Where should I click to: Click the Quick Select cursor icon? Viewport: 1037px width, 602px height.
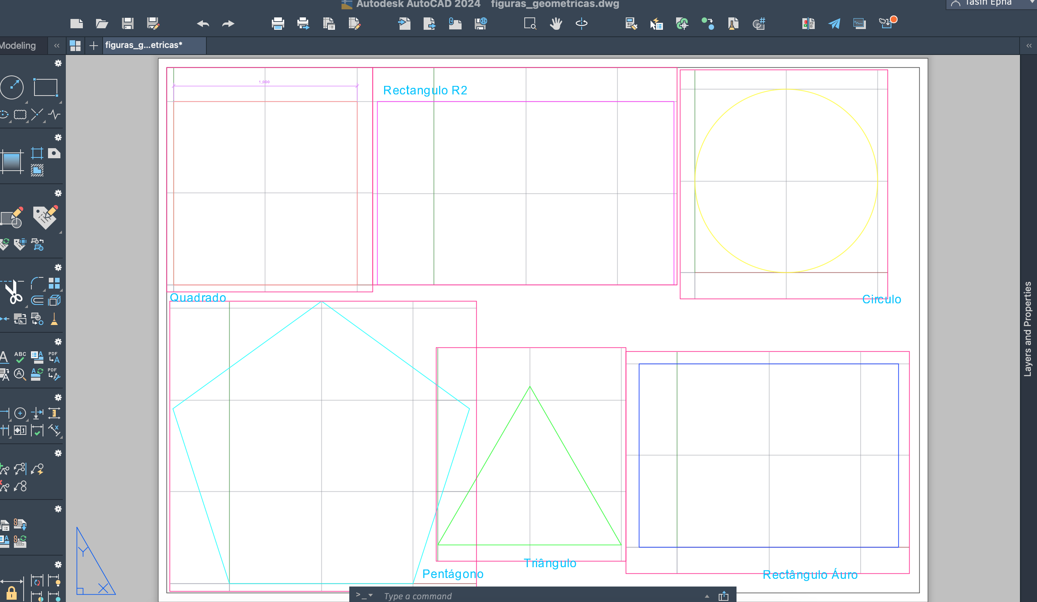click(656, 24)
